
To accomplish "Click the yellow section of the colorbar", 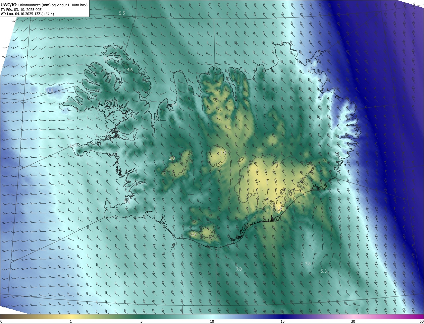I will point(71,317).
